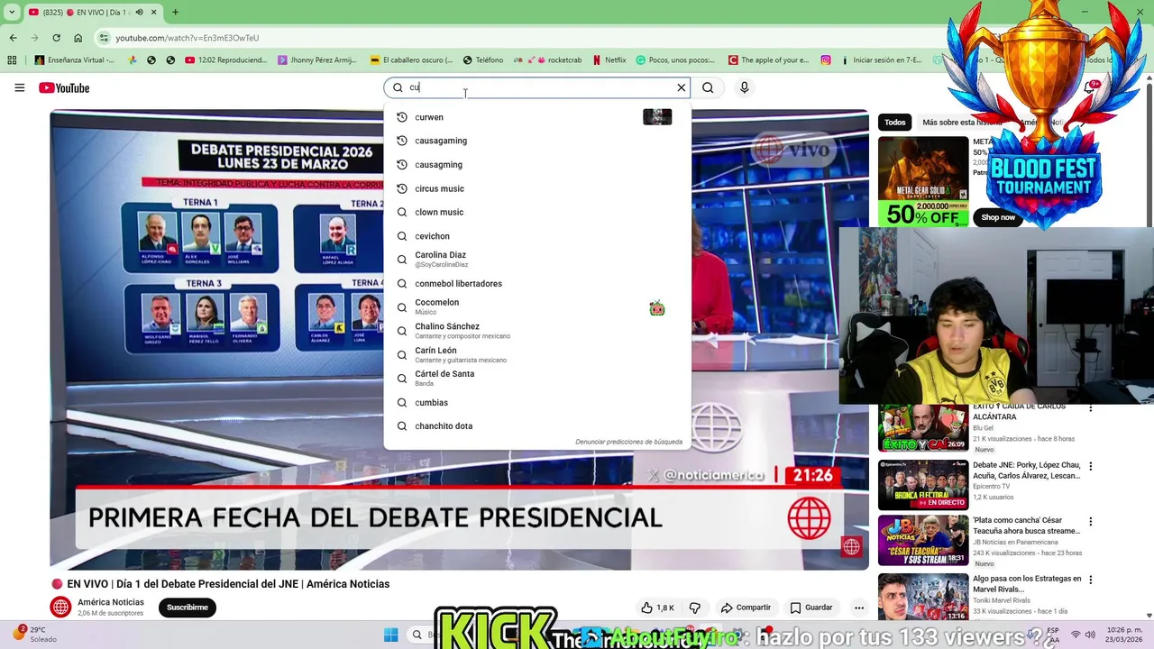Viewport: 1154px width, 649px height.
Task: Open the Marvel Rivals video thumbnail
Action: 923,597
